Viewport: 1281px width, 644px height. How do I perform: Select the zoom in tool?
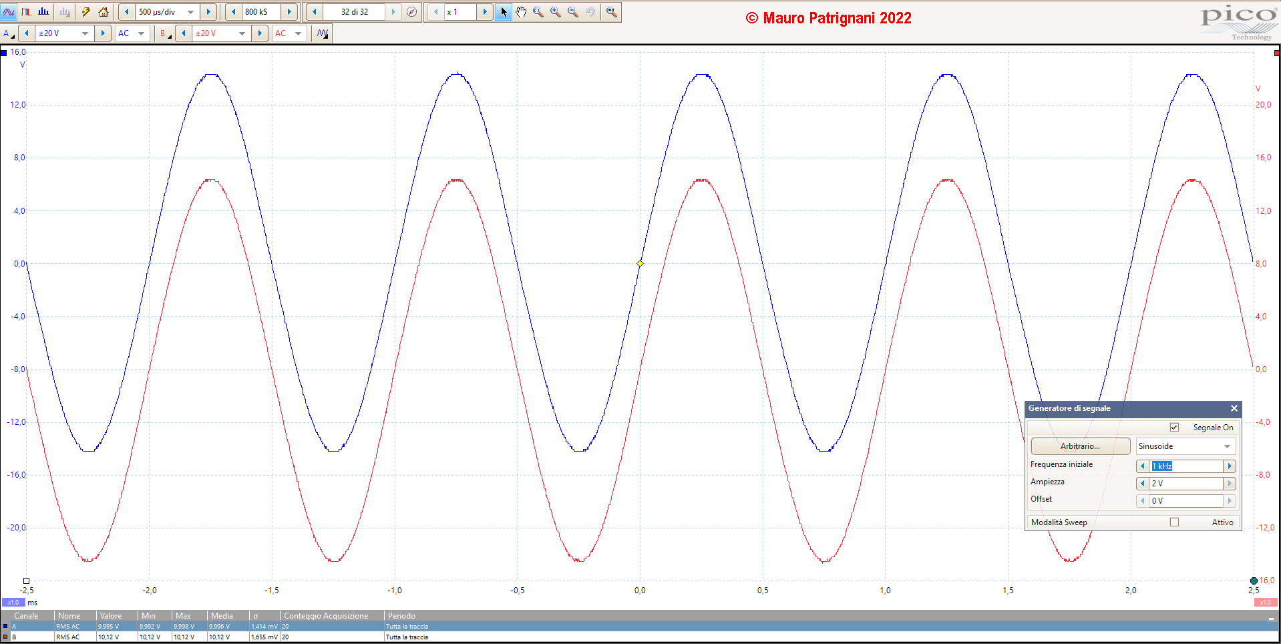[556, 12]
